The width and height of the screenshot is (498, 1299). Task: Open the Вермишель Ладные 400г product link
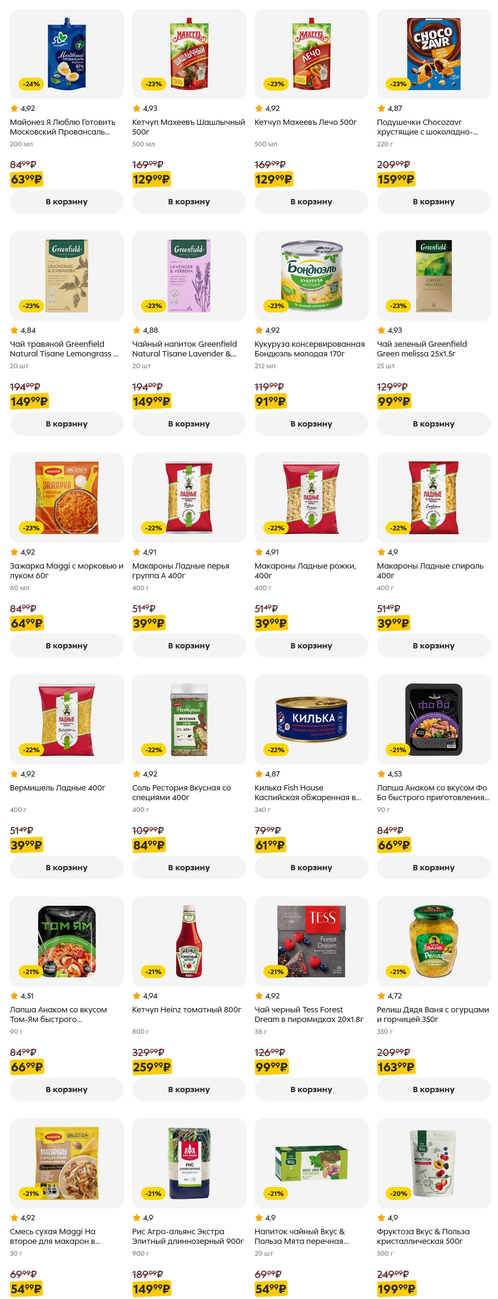[x=58, y=788]
